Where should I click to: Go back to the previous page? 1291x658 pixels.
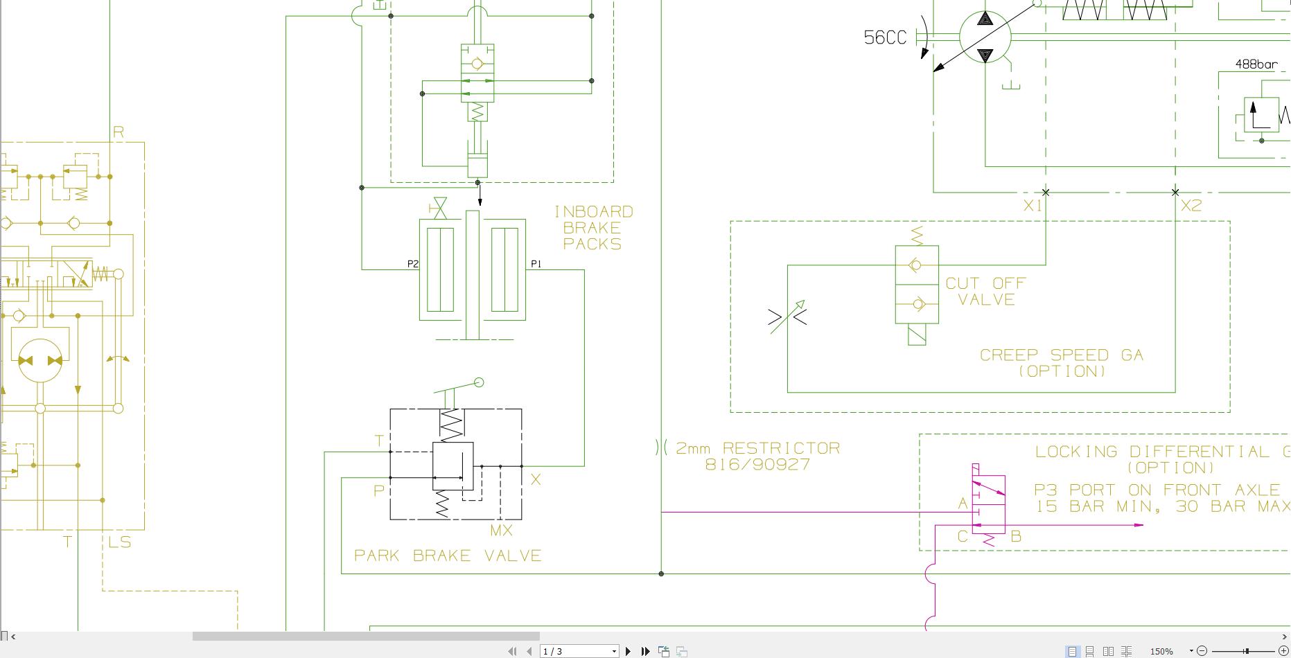529,651
